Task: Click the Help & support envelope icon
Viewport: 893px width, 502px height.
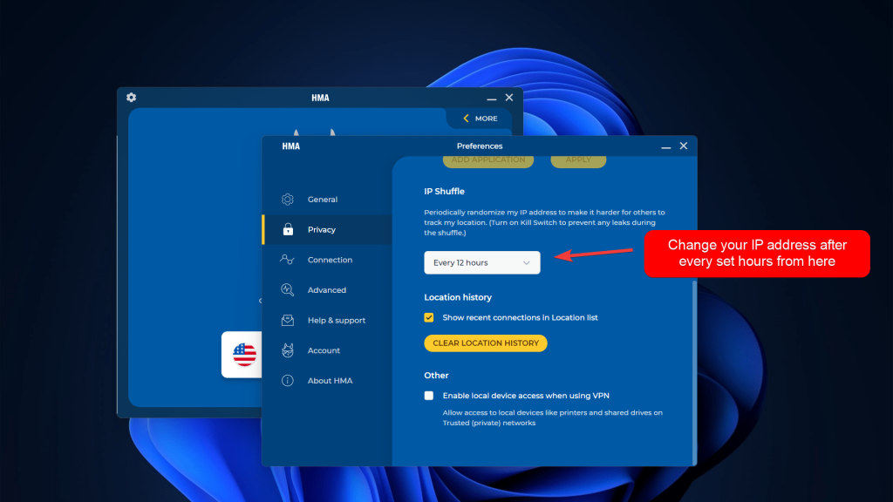Action: pos(288,320)
